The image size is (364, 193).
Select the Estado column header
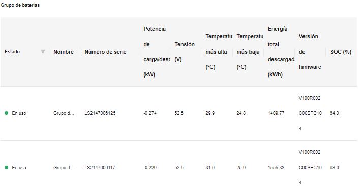(12, 52)
